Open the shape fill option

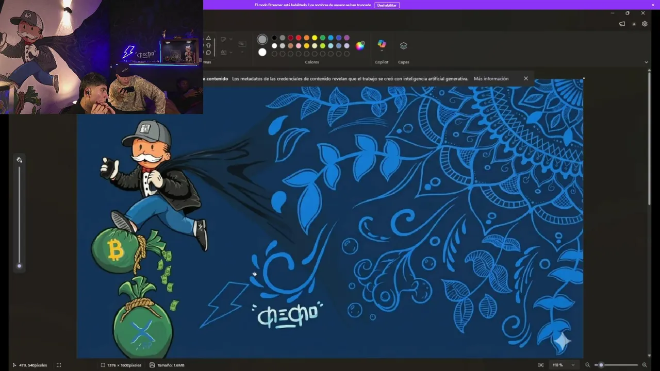(x=223, y=52)
